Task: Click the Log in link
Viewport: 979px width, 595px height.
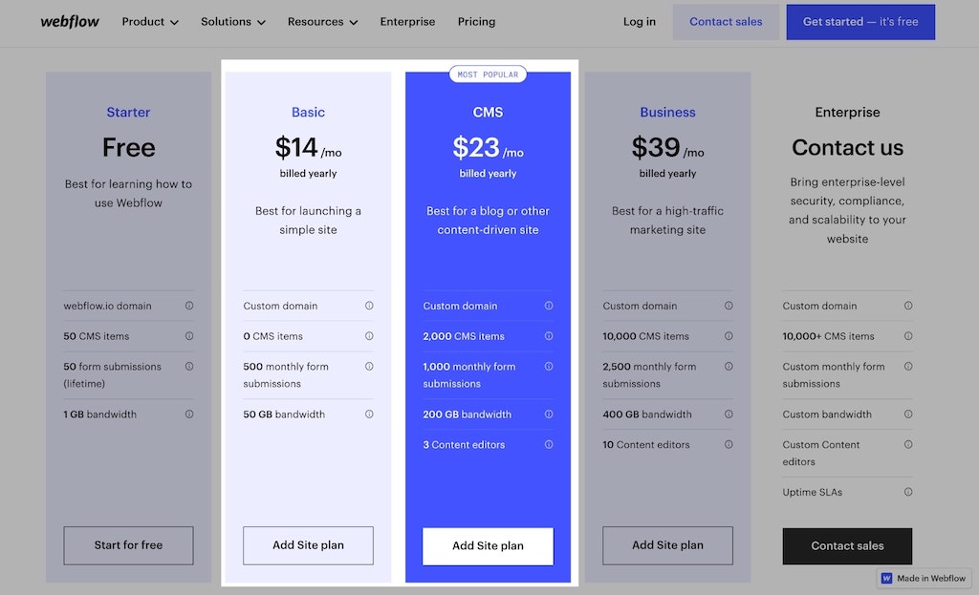Action: pos(639,21)
